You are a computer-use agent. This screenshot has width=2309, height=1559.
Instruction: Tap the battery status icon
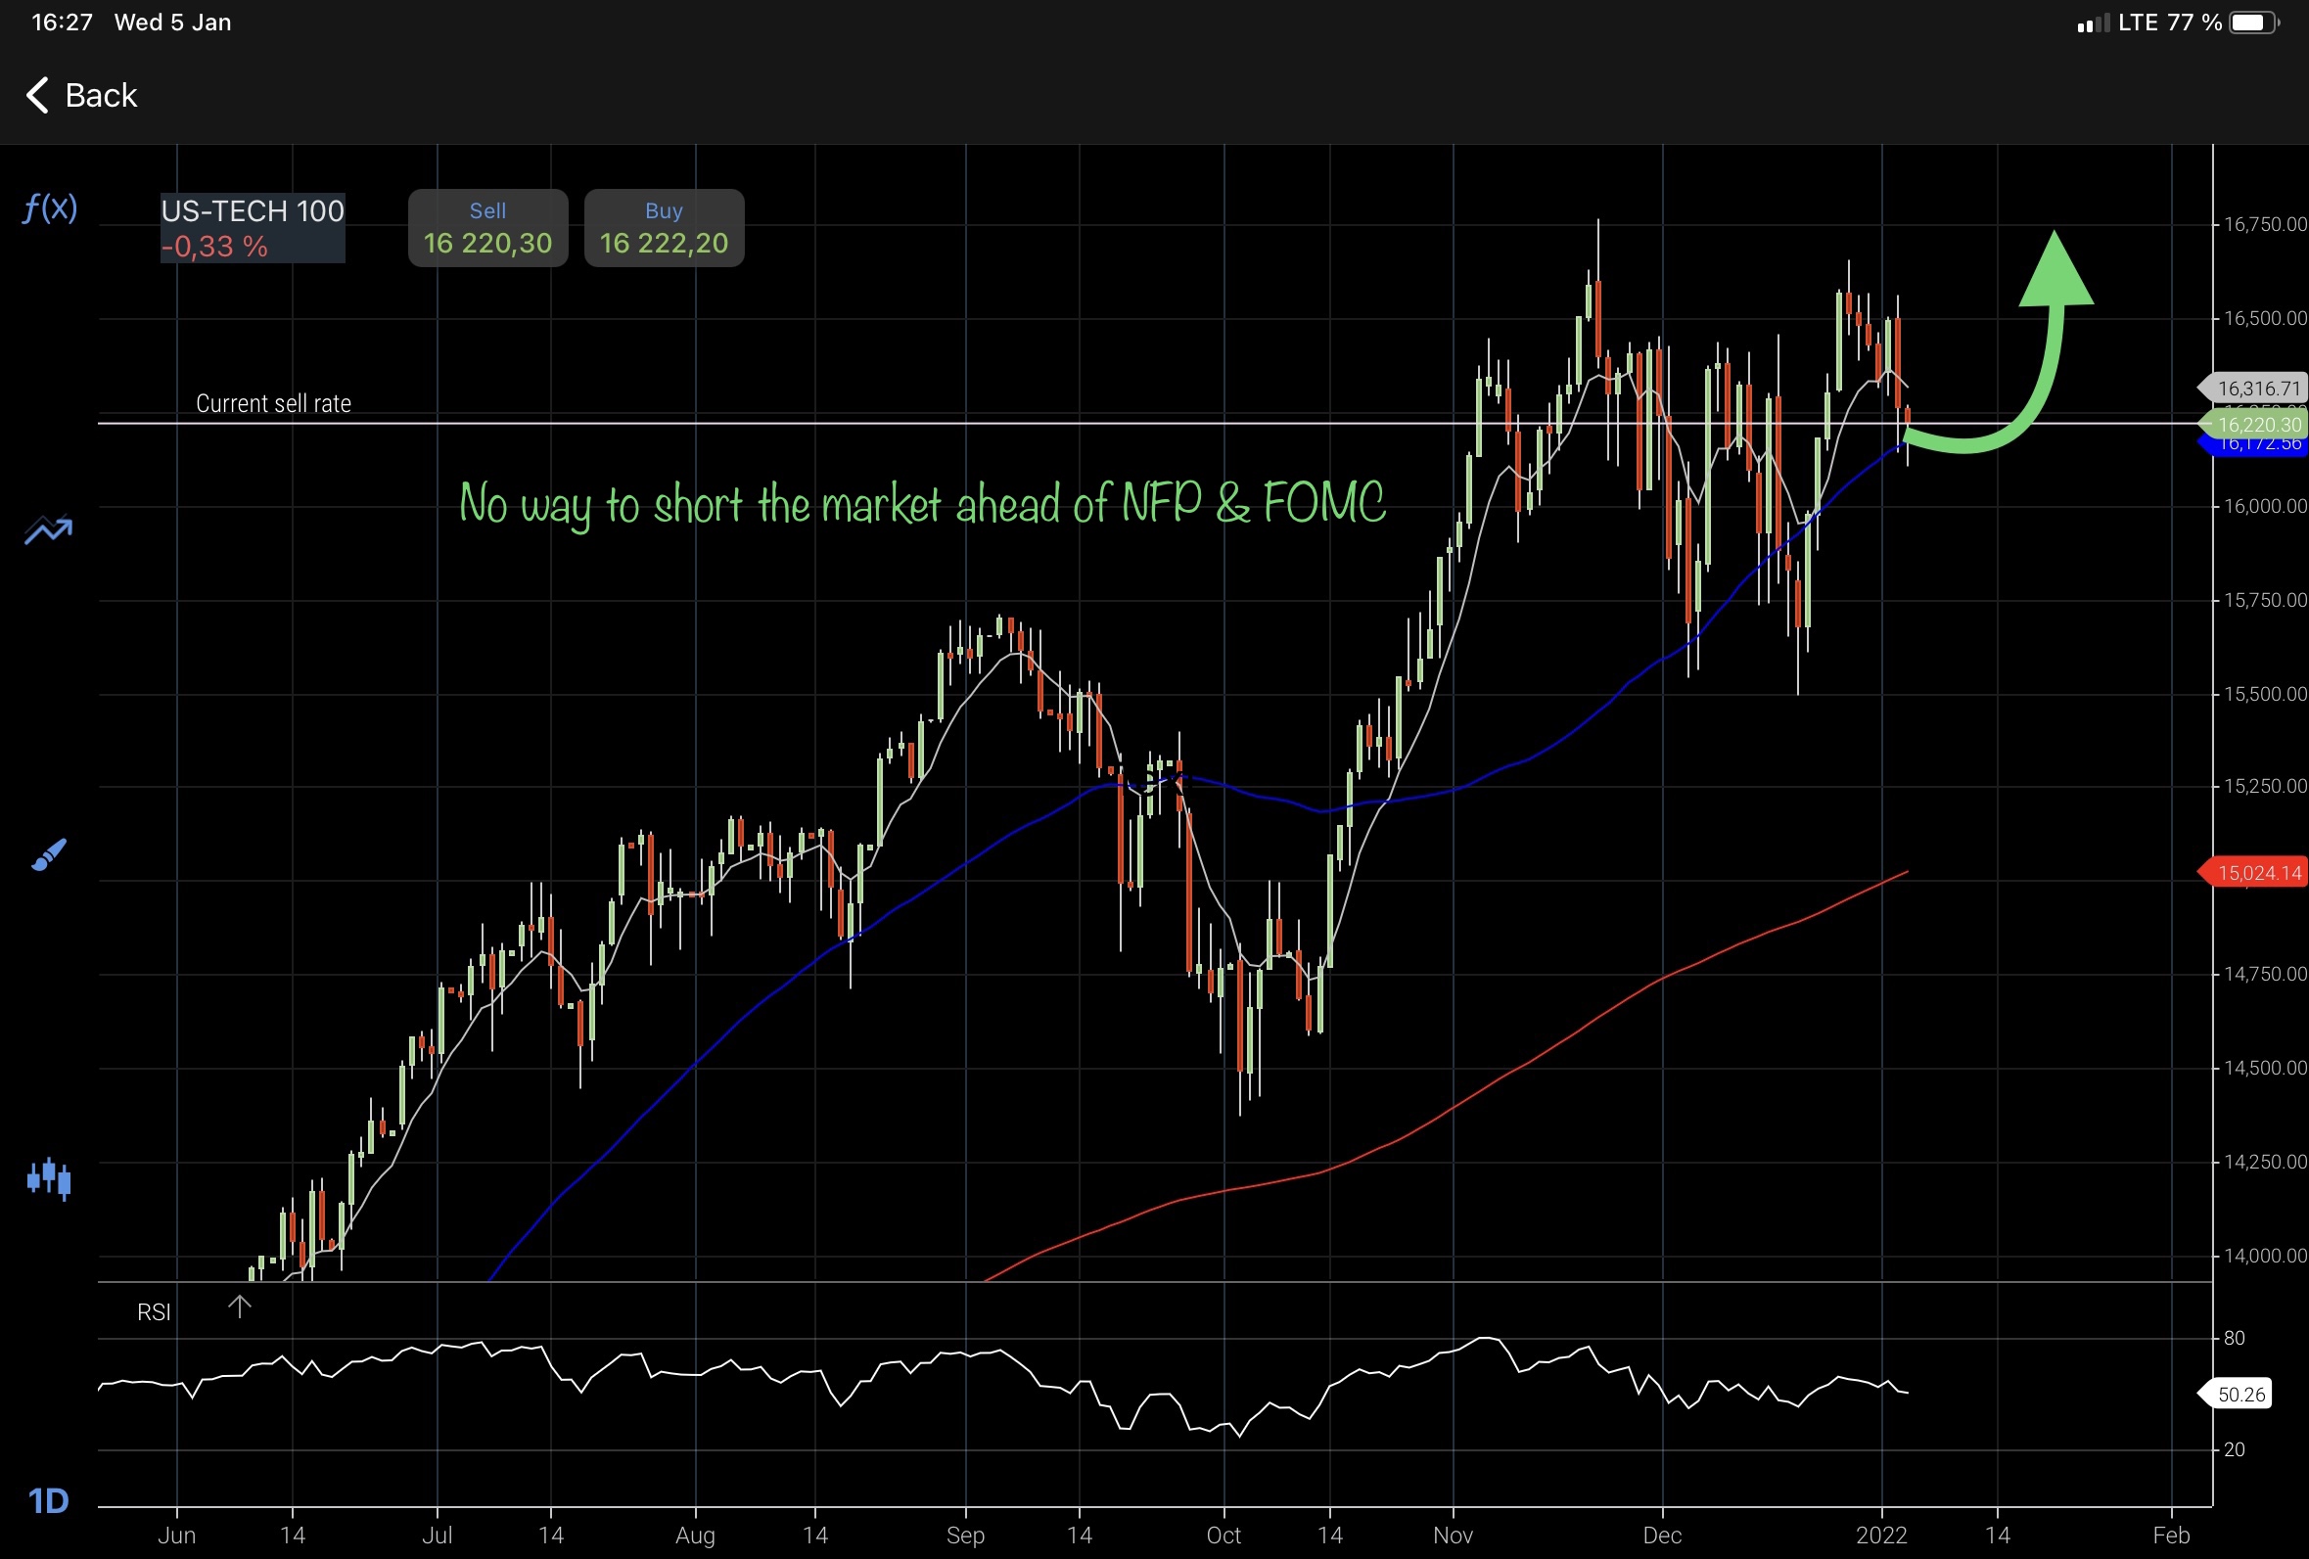pyautogui.click(x=2253, y=23)
